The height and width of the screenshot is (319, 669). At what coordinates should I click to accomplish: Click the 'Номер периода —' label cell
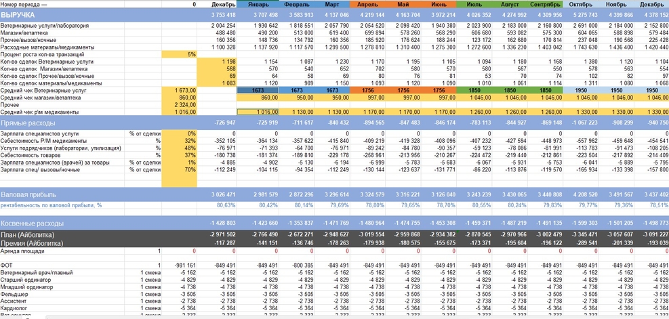[24, 4]
